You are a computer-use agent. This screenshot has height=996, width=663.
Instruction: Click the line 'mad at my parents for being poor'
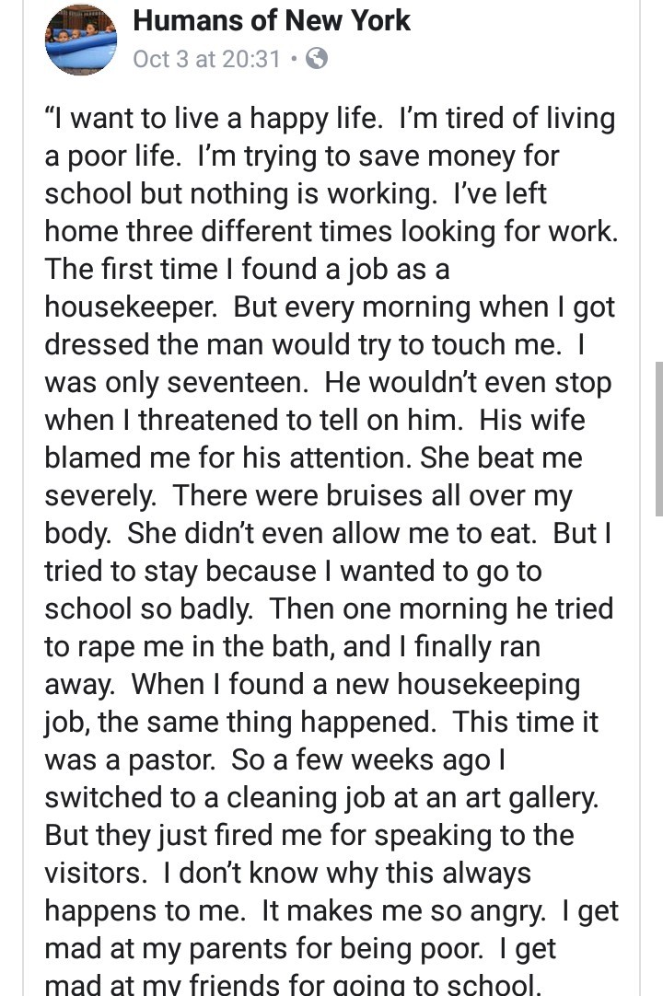pos(263,949)
